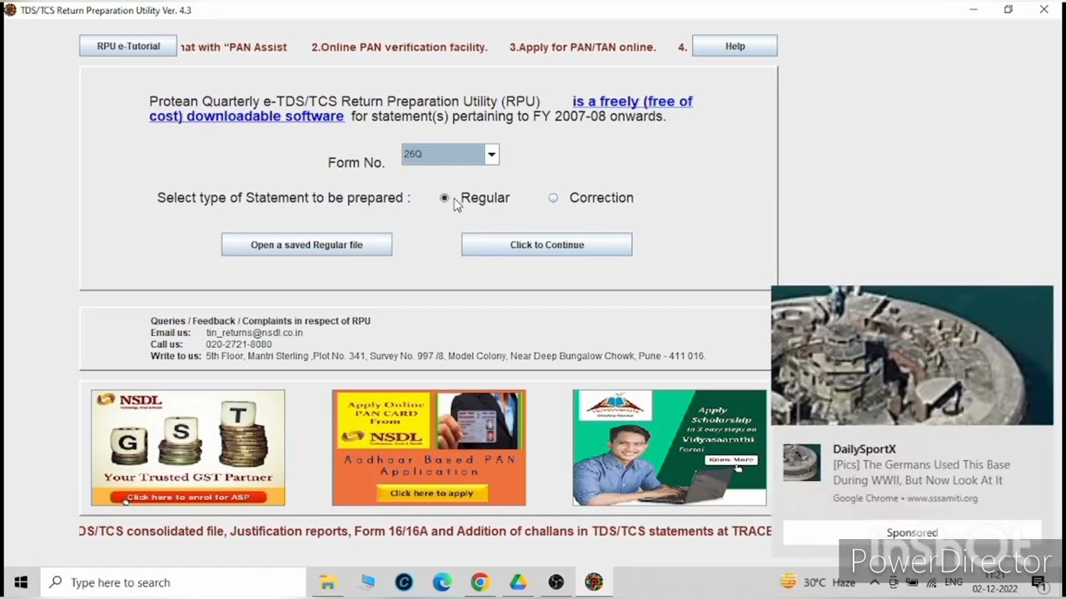This screenshot has width=1066, height=599.
Task: Open Microsoft Edge from the taskbar
Action: tap(442, 582)
